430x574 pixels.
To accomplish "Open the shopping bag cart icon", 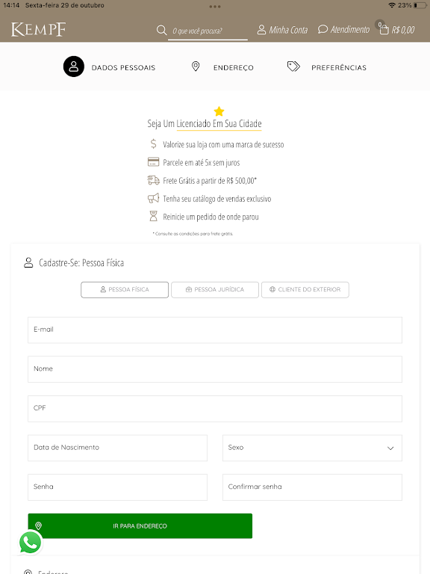I will [x=384, y=30].
